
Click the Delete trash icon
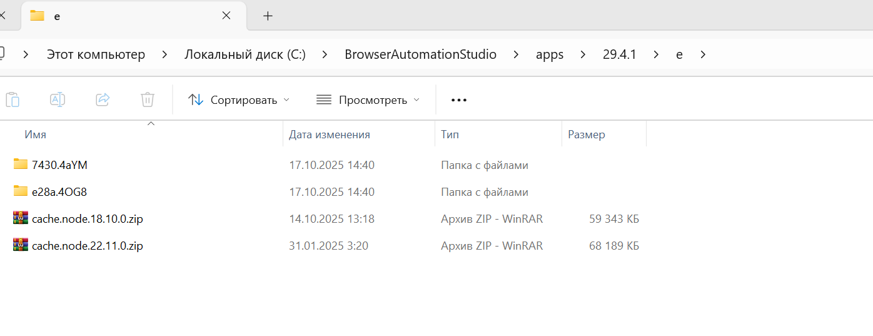(148, 99)
